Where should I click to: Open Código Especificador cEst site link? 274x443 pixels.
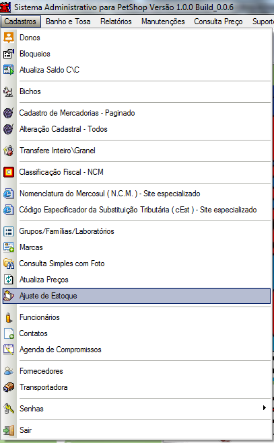coord(137,210)
